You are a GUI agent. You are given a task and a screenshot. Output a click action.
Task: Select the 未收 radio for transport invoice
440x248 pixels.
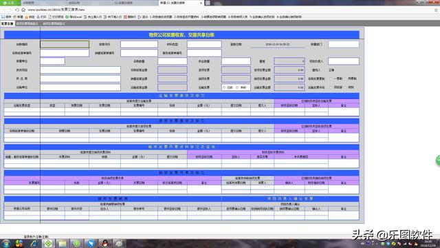tap(237, 87)
